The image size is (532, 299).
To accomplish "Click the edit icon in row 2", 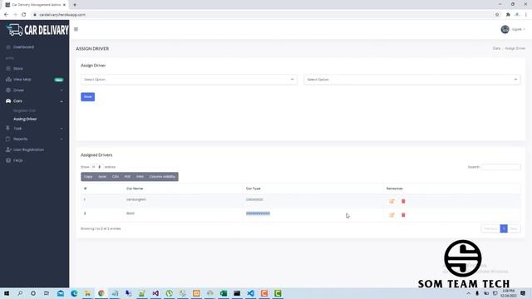I will click(x=392, y=215).
